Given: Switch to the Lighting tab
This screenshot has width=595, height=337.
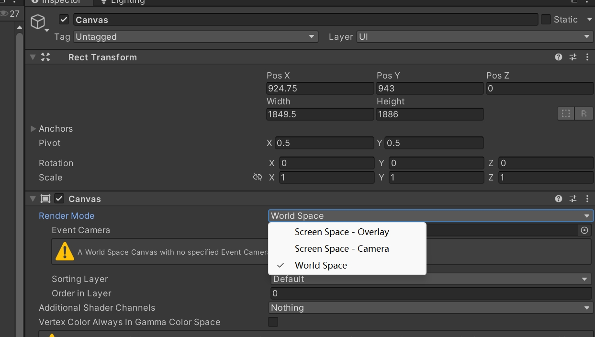Looking at the screenshot, I should click(x=123, y=2).
